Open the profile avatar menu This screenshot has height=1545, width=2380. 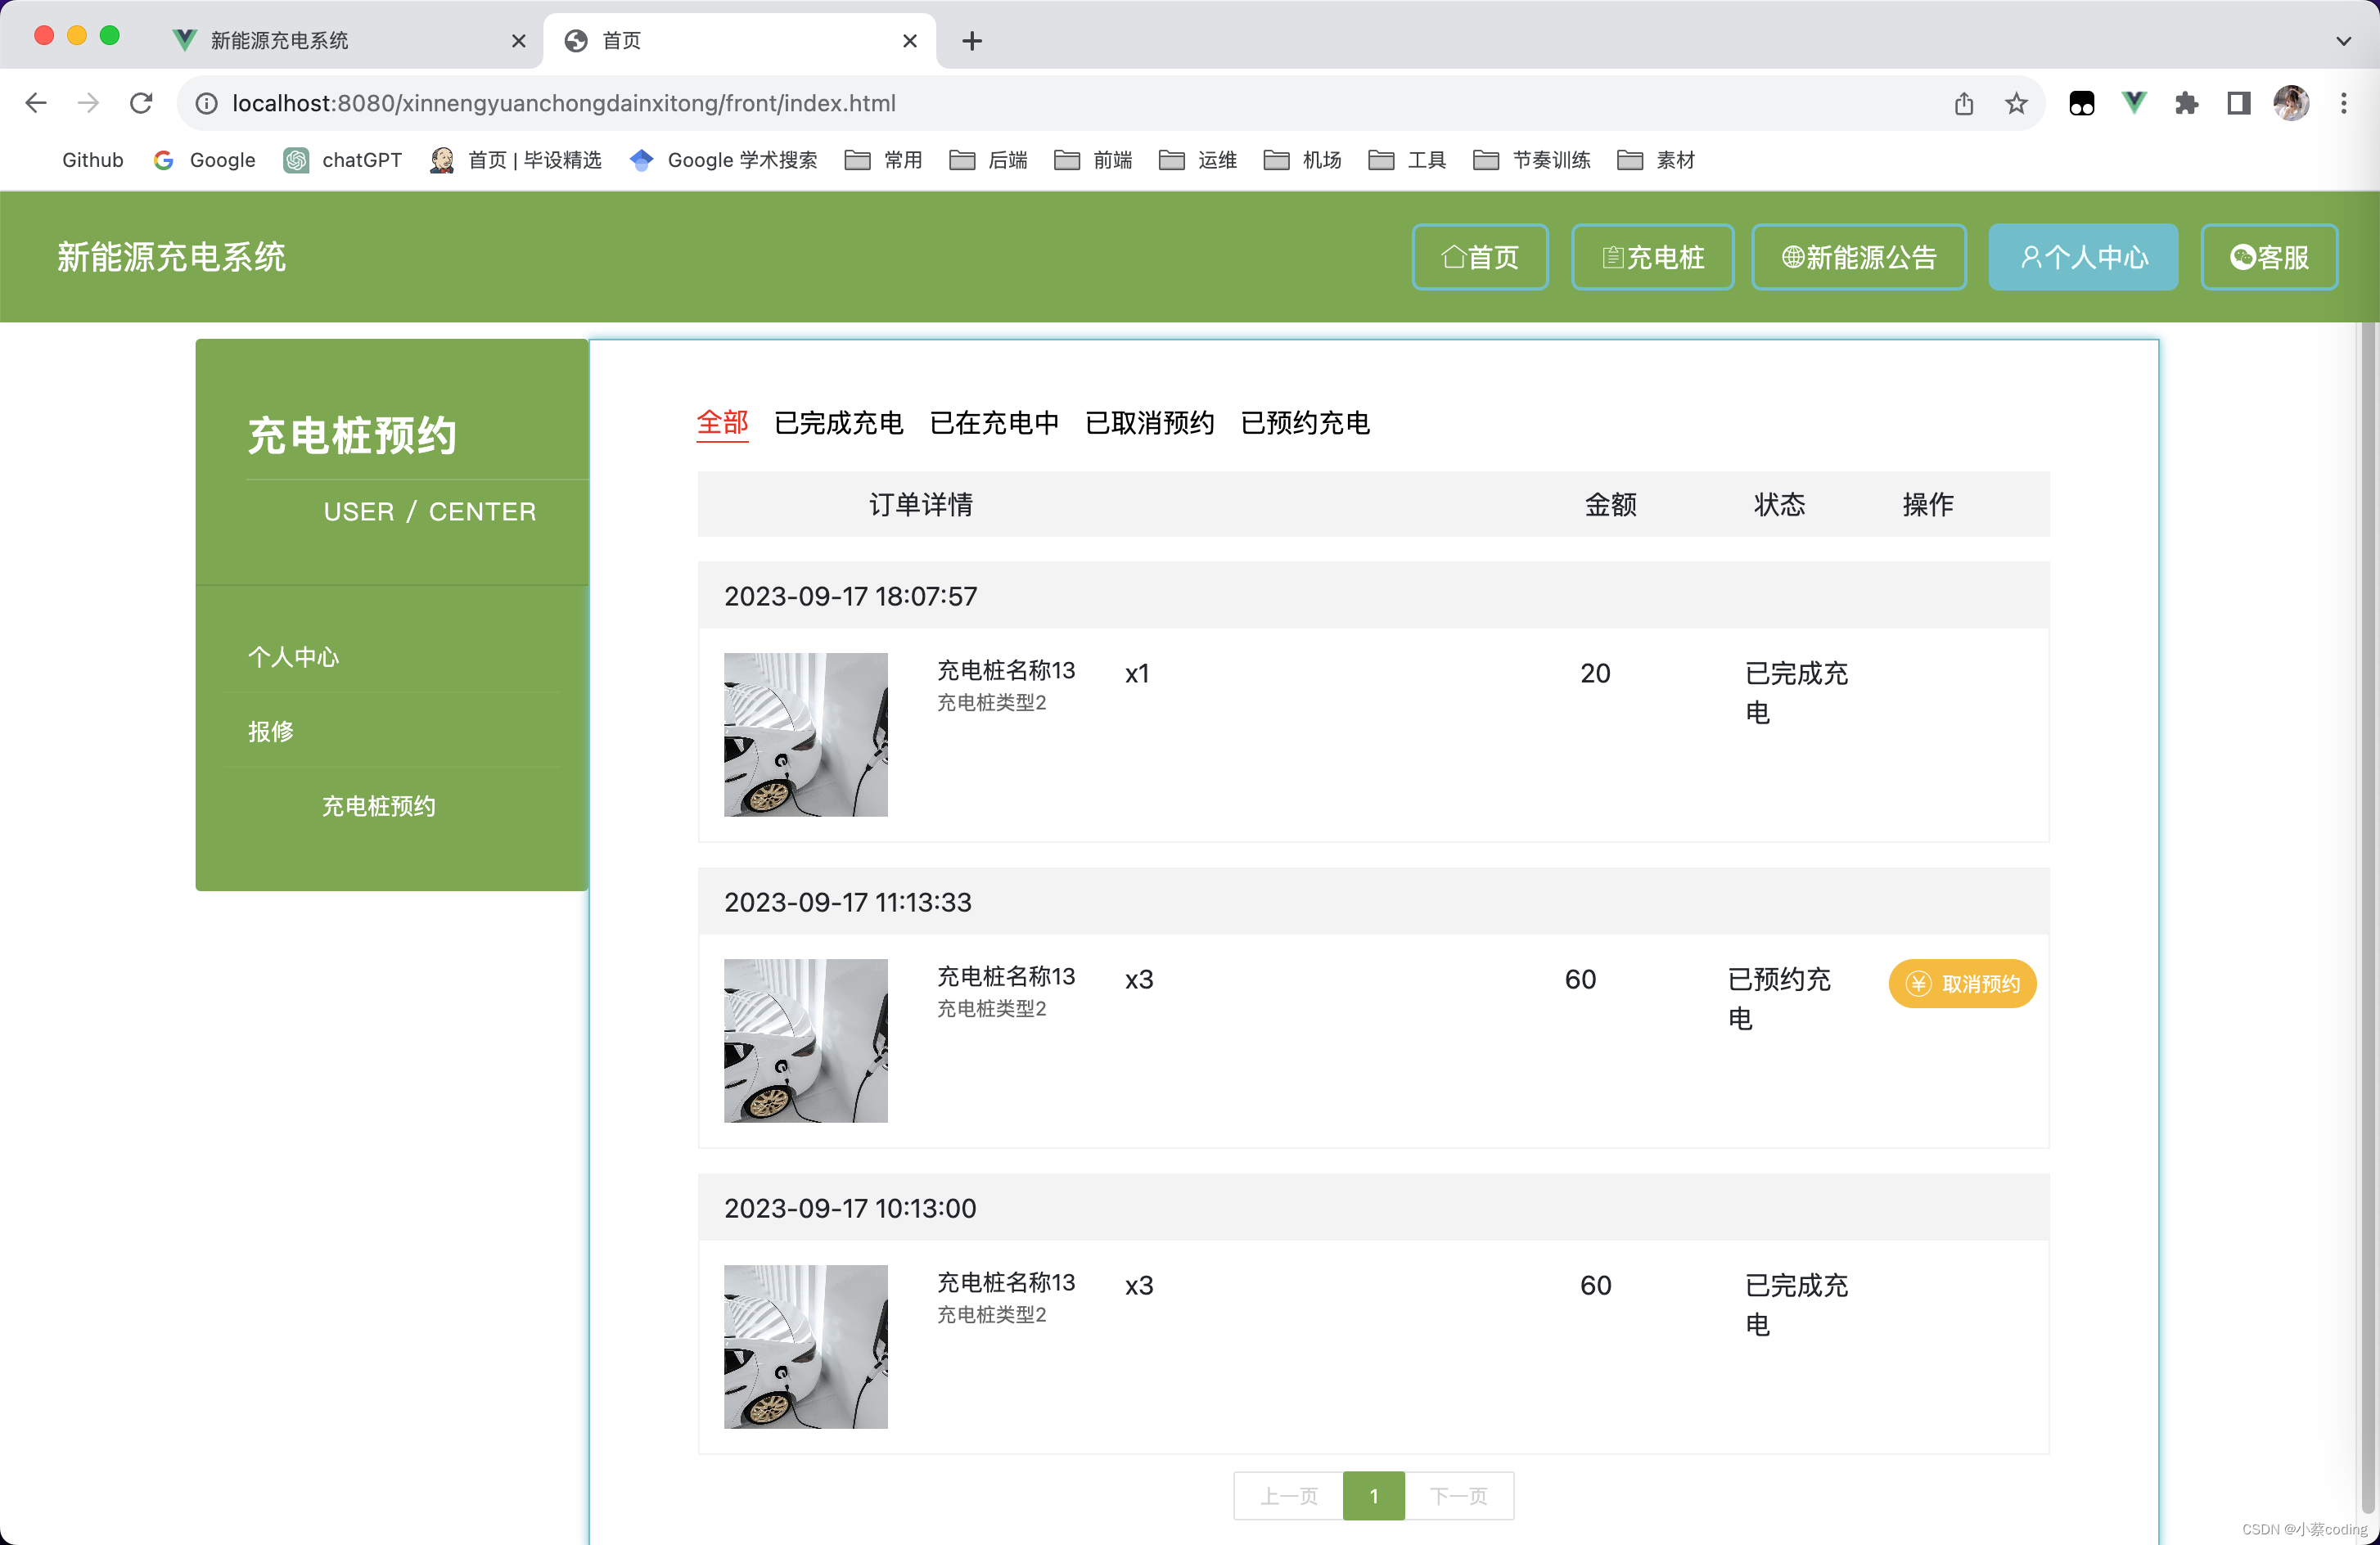[x=2291, y=103]
